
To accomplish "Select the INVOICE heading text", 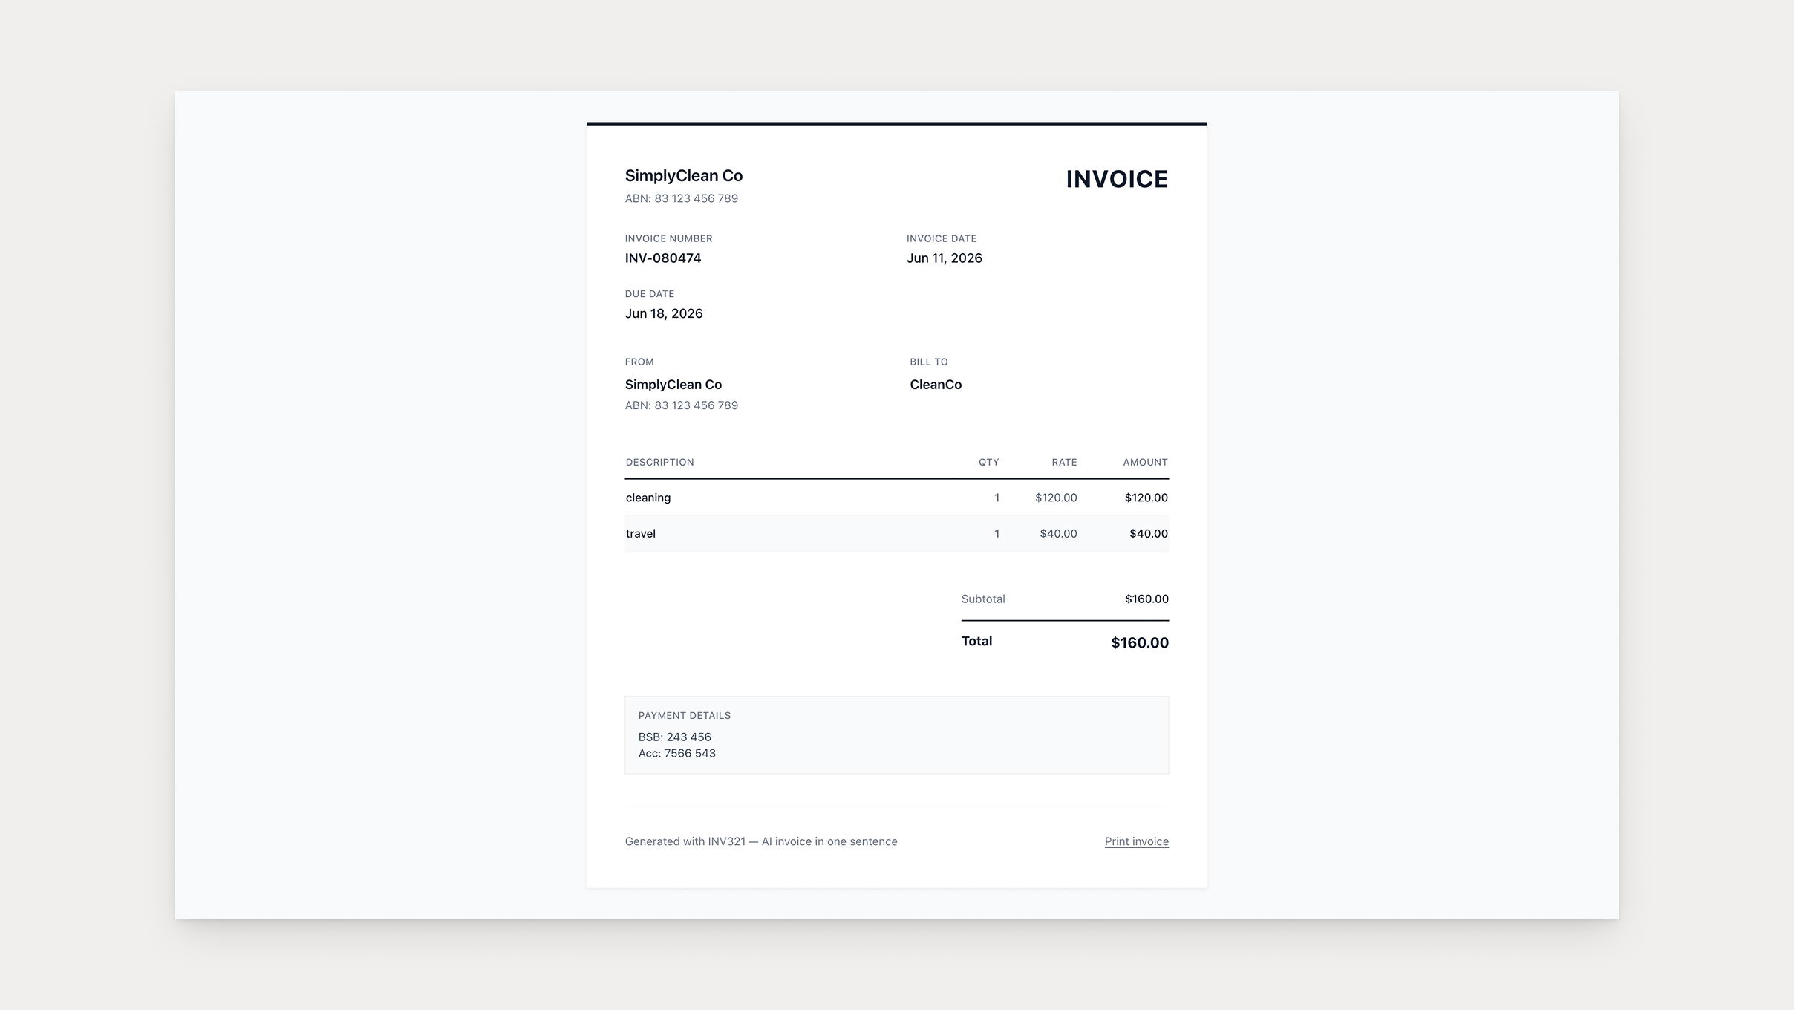I will [1117, 179].
